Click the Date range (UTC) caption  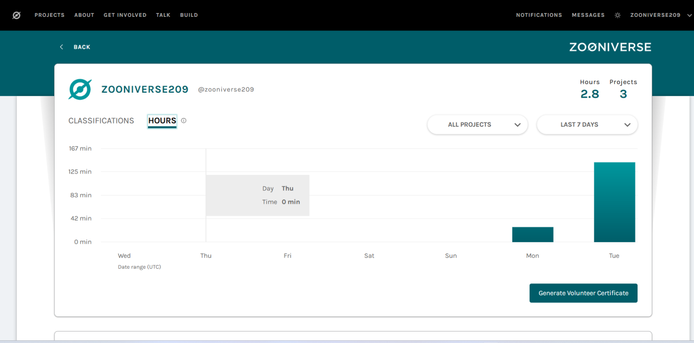[139, 267]
